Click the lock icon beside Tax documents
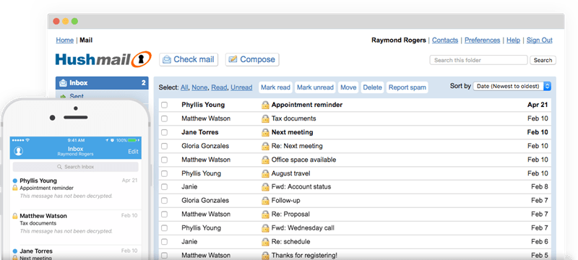The width and height of the screenshot is (578, 260). (x=265, y=118)
